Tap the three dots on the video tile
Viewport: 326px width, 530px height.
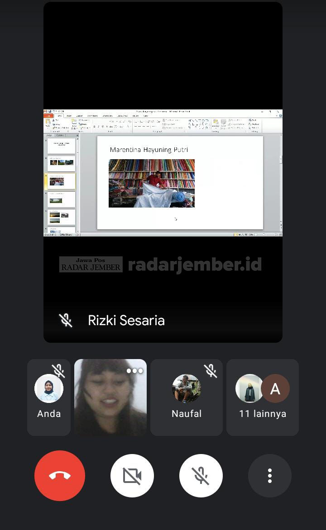[135, 371]
